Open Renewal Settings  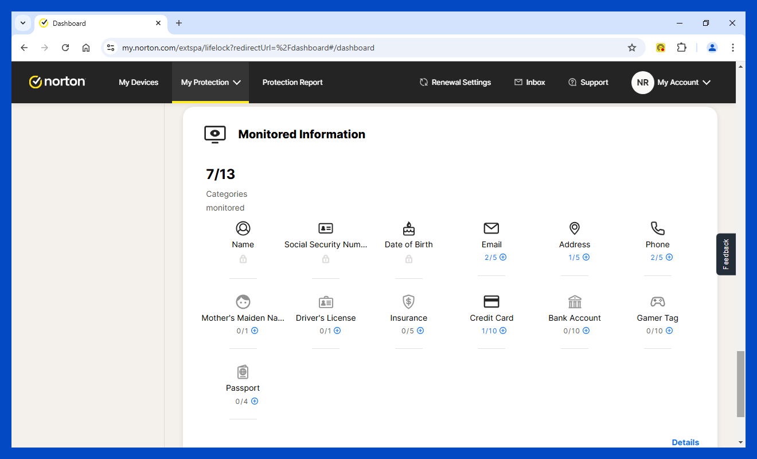point(455,83)
